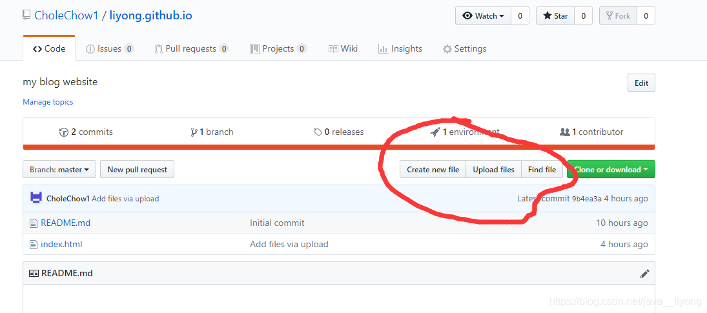Switch to the Issues tab

click(110, 48)
